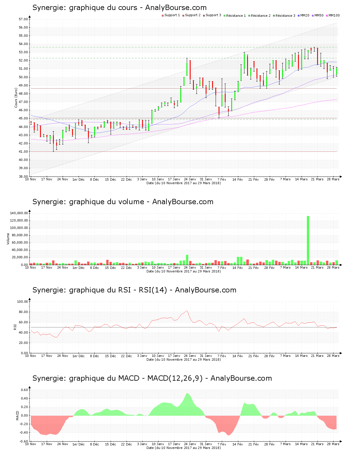Click the Résistance 1 legend color swatch
This screenshot has width=353, height=456.
click(x=224, y=16)
